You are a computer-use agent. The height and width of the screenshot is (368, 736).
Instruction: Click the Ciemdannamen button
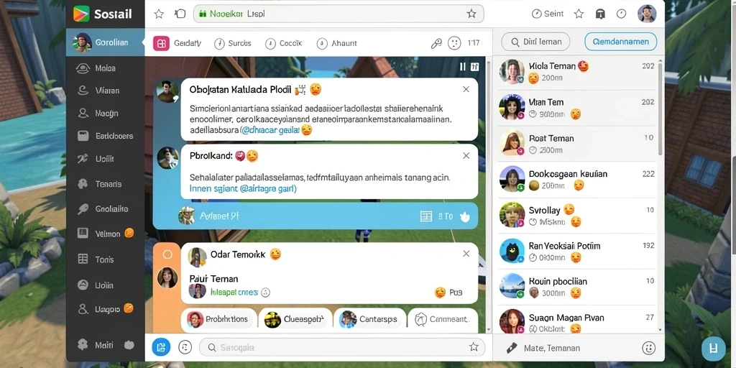click(x=620, y=42)
